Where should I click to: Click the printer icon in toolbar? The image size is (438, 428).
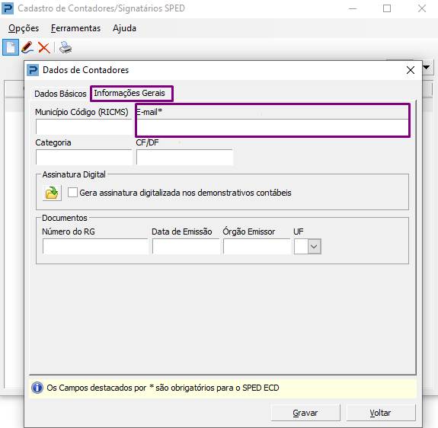click(66, 47)
